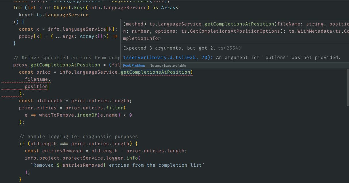
Task: Open the Peek Problem link
Action: click(x=134, y=66)
